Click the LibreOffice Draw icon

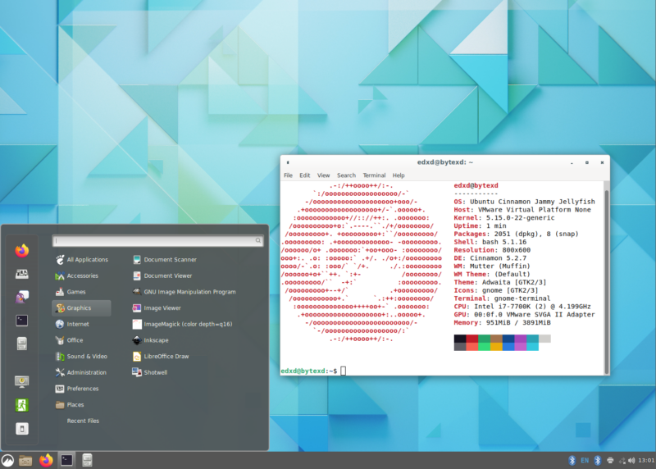(137, 357)
